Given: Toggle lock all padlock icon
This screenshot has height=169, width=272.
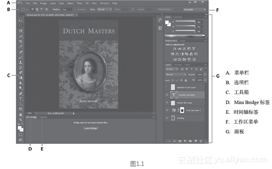Looking at the screenshot, I should click(186, 80).
